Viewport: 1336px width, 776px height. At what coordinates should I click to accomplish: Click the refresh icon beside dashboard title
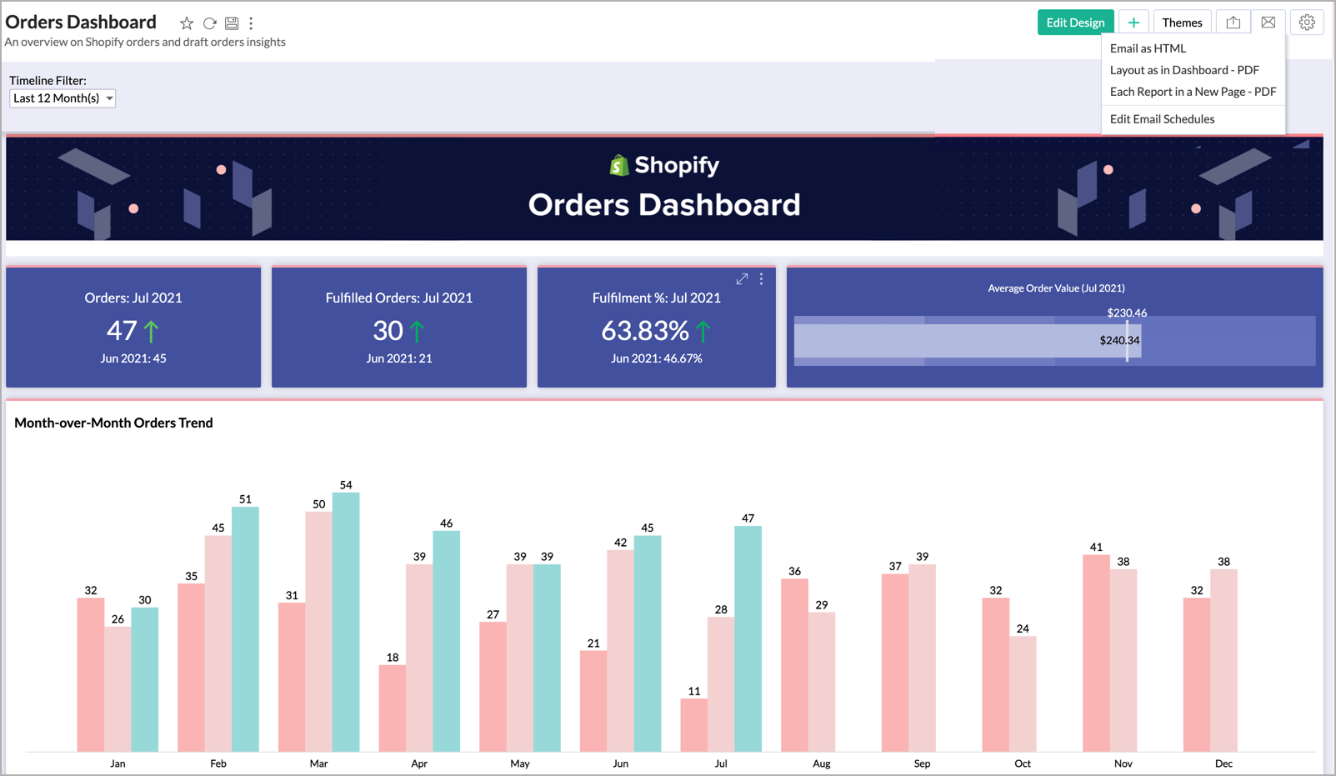pyautogui.click(x=210, y=23)
